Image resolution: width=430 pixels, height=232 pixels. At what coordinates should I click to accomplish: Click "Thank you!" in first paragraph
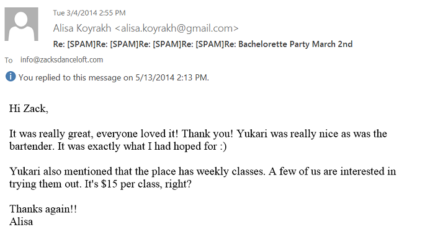(207, 134)
